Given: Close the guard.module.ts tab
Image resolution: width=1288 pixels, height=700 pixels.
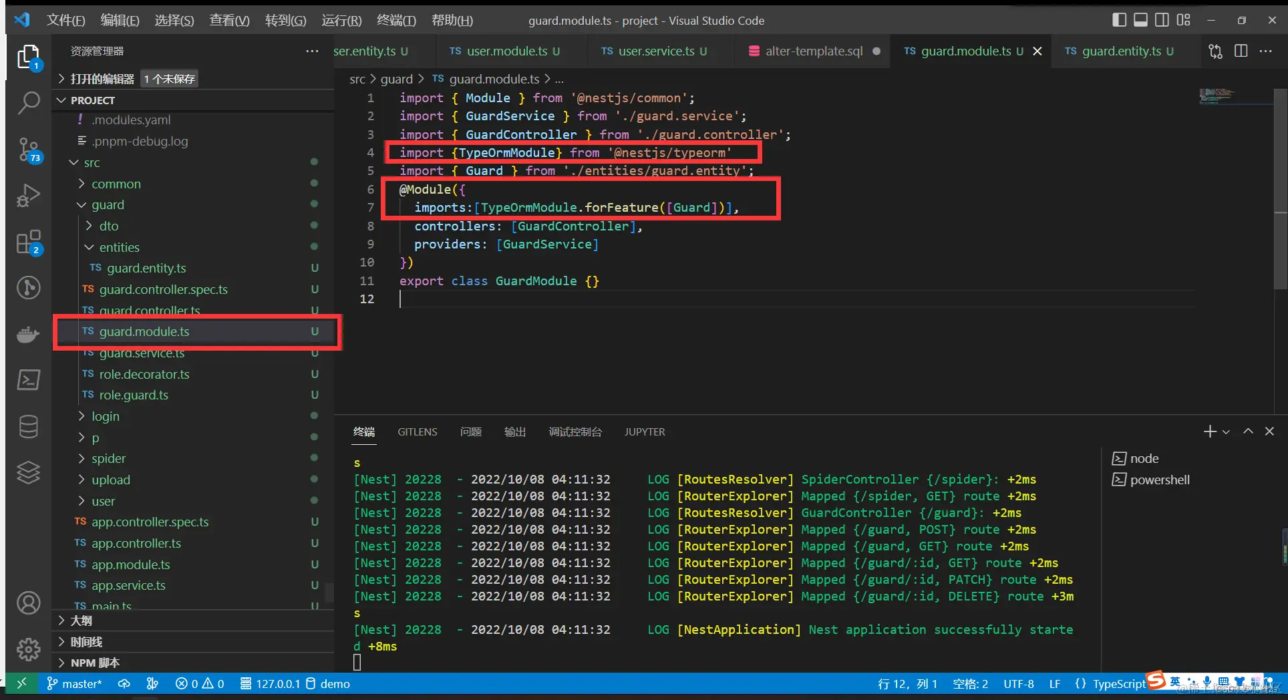Looking at the screenshot, I should coord(1037,51).
